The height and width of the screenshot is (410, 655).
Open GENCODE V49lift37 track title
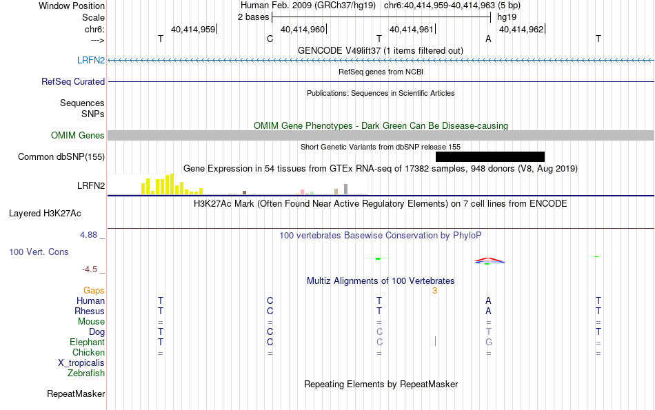pos(381,50)
